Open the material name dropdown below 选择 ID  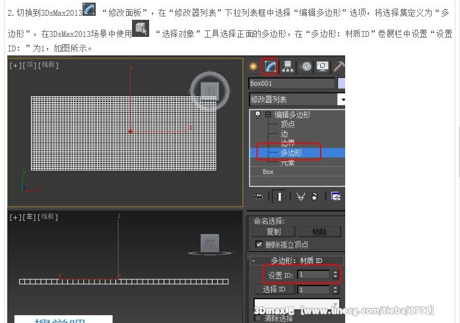click(x=296, y=304)
